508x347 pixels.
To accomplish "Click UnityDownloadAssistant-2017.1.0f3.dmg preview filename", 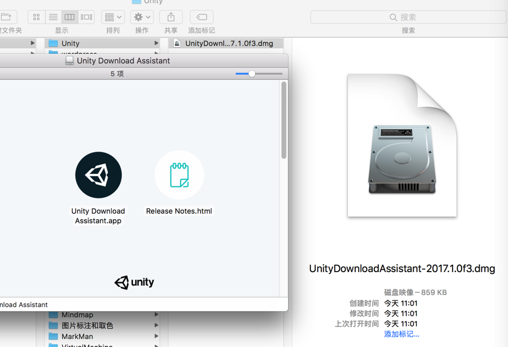I will pyautogui.click(x=402, y=269).
